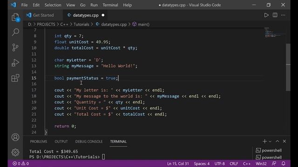This screenshot has width=298, height=167.
Task: Open the launch profile dropdown arrow
Action: click(x=270, y=141)
